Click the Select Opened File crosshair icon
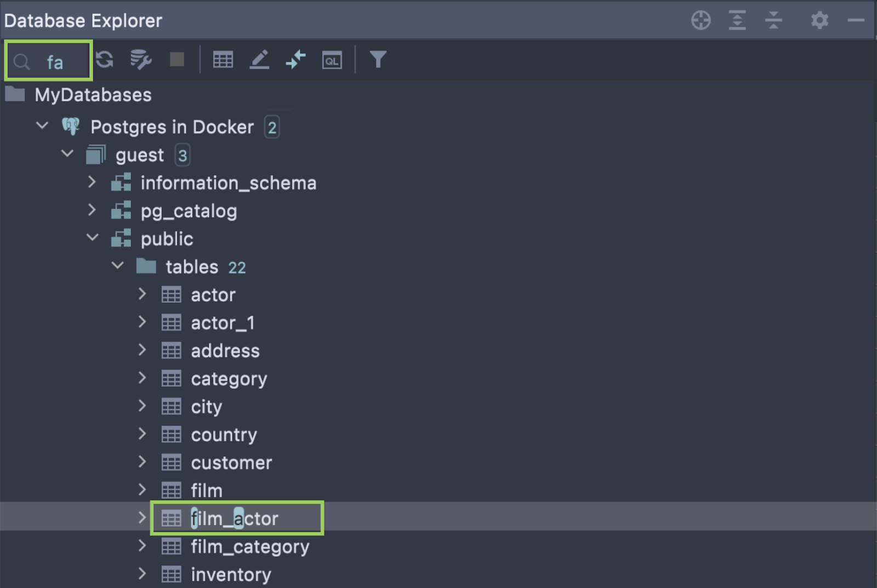 (x=701, y=20)
